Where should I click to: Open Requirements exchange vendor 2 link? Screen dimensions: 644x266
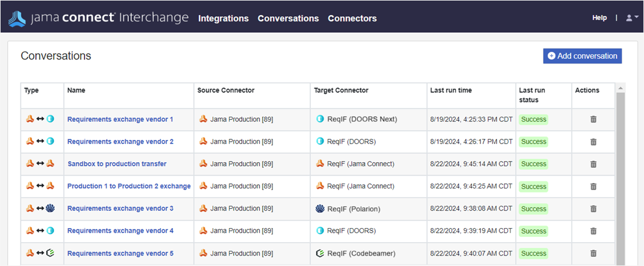tap(120, 142)
